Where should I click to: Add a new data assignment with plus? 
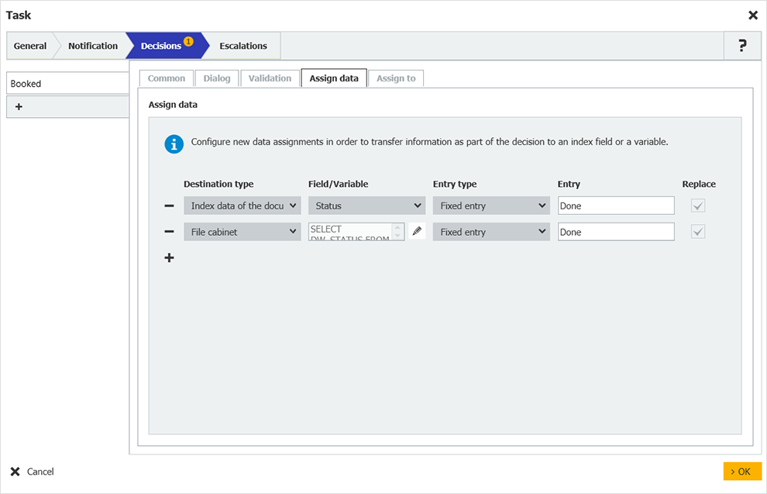click(x=169, y=257)
